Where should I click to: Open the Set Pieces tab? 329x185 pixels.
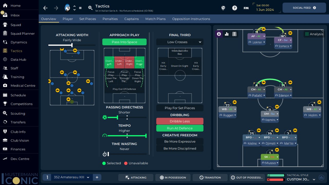click(88, 19)
